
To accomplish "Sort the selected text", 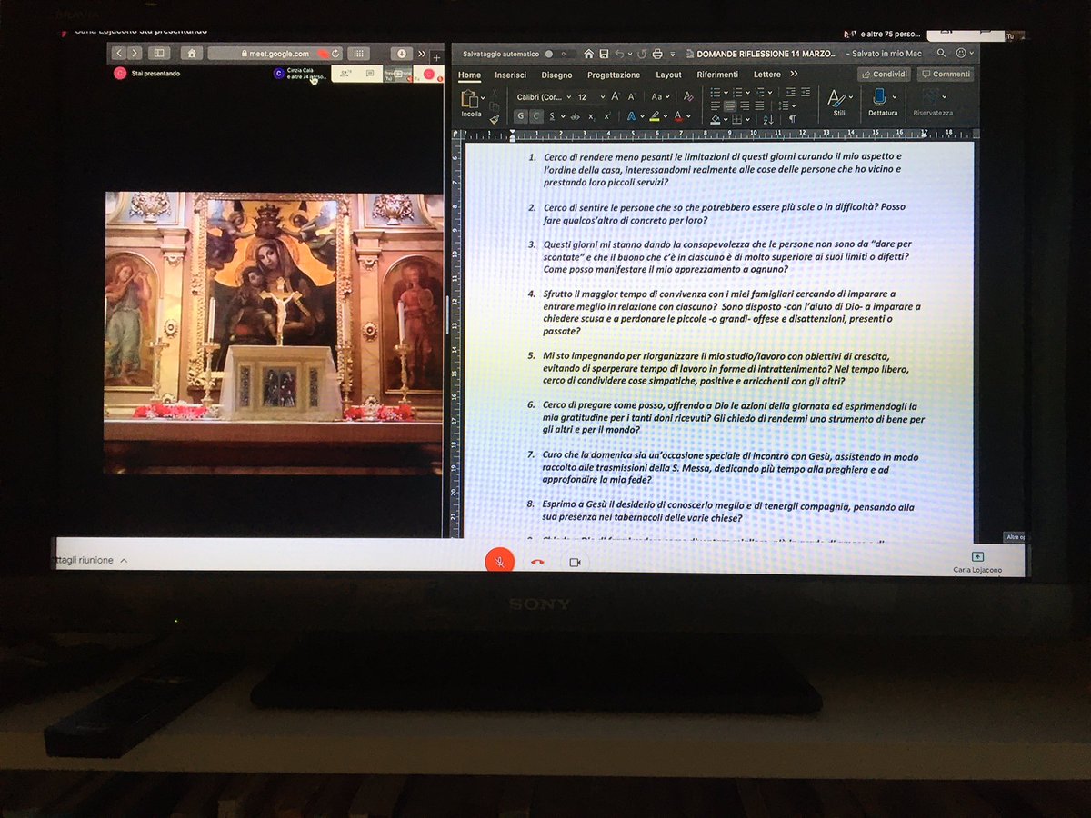I will (767, 119).
